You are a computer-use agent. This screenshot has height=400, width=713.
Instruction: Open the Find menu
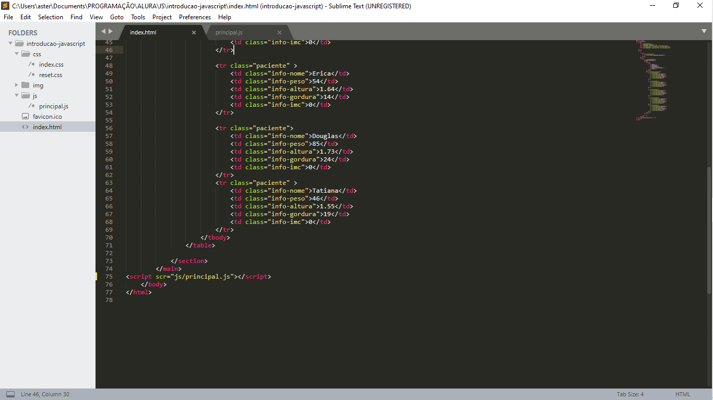[76, 17]
